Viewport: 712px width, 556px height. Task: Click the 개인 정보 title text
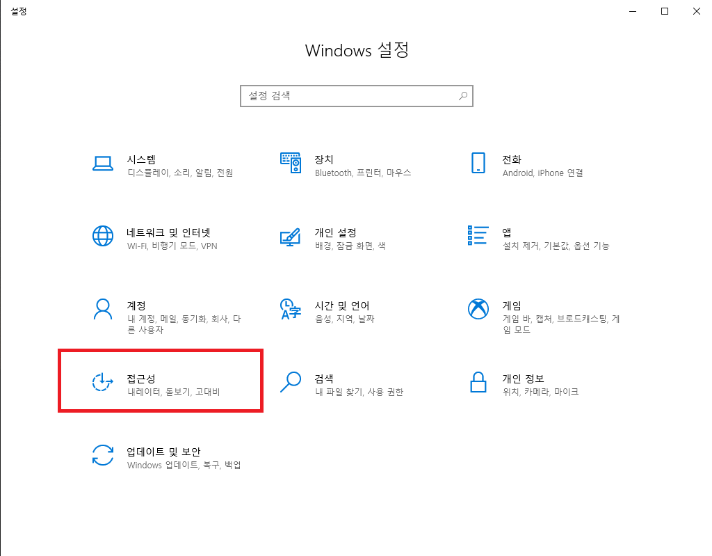(523, 379)
